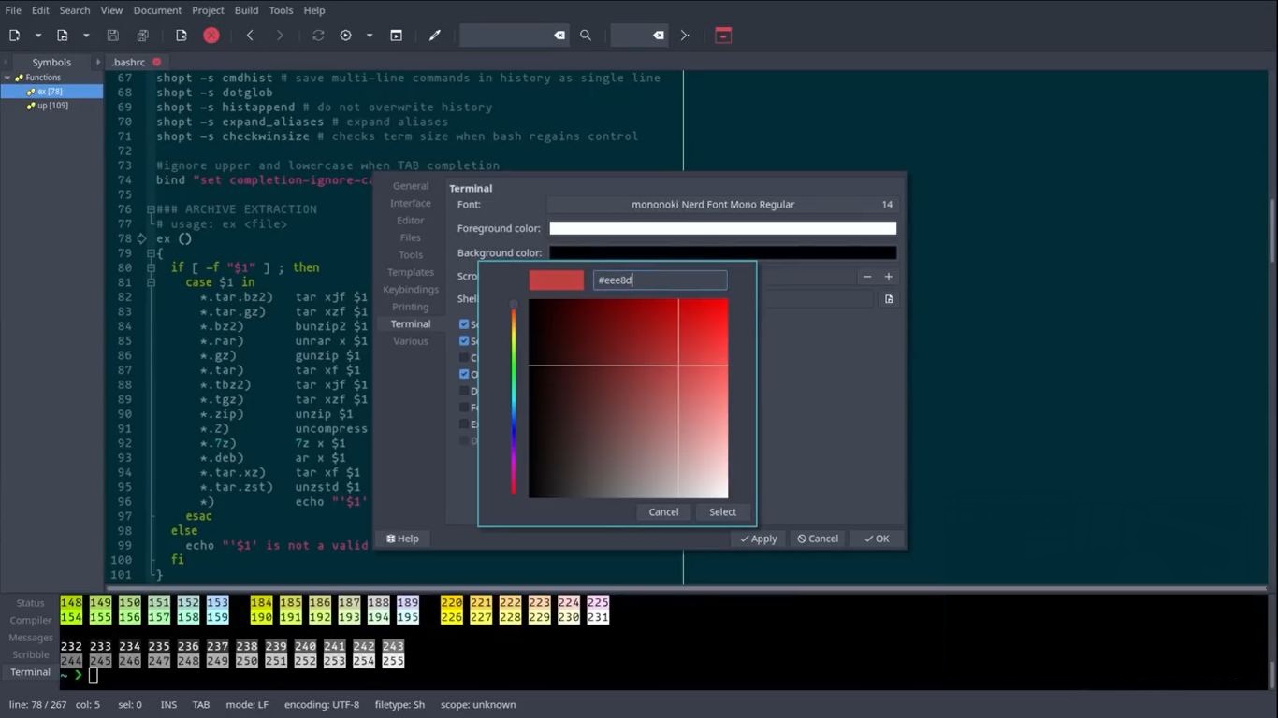Toggle the topmost checked checkbox in Terminal preferences
The width and height of the screenshot is (1278, 718).
[x=464, y=324]
